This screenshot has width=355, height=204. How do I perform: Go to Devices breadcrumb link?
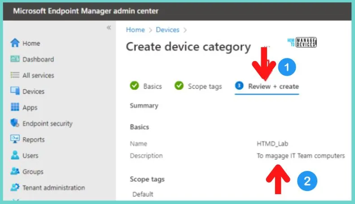tap(167, 30)
